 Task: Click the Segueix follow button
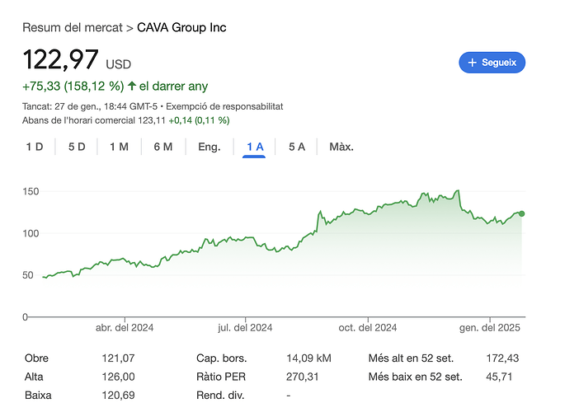pyautogui.click(x=492, y=63)
